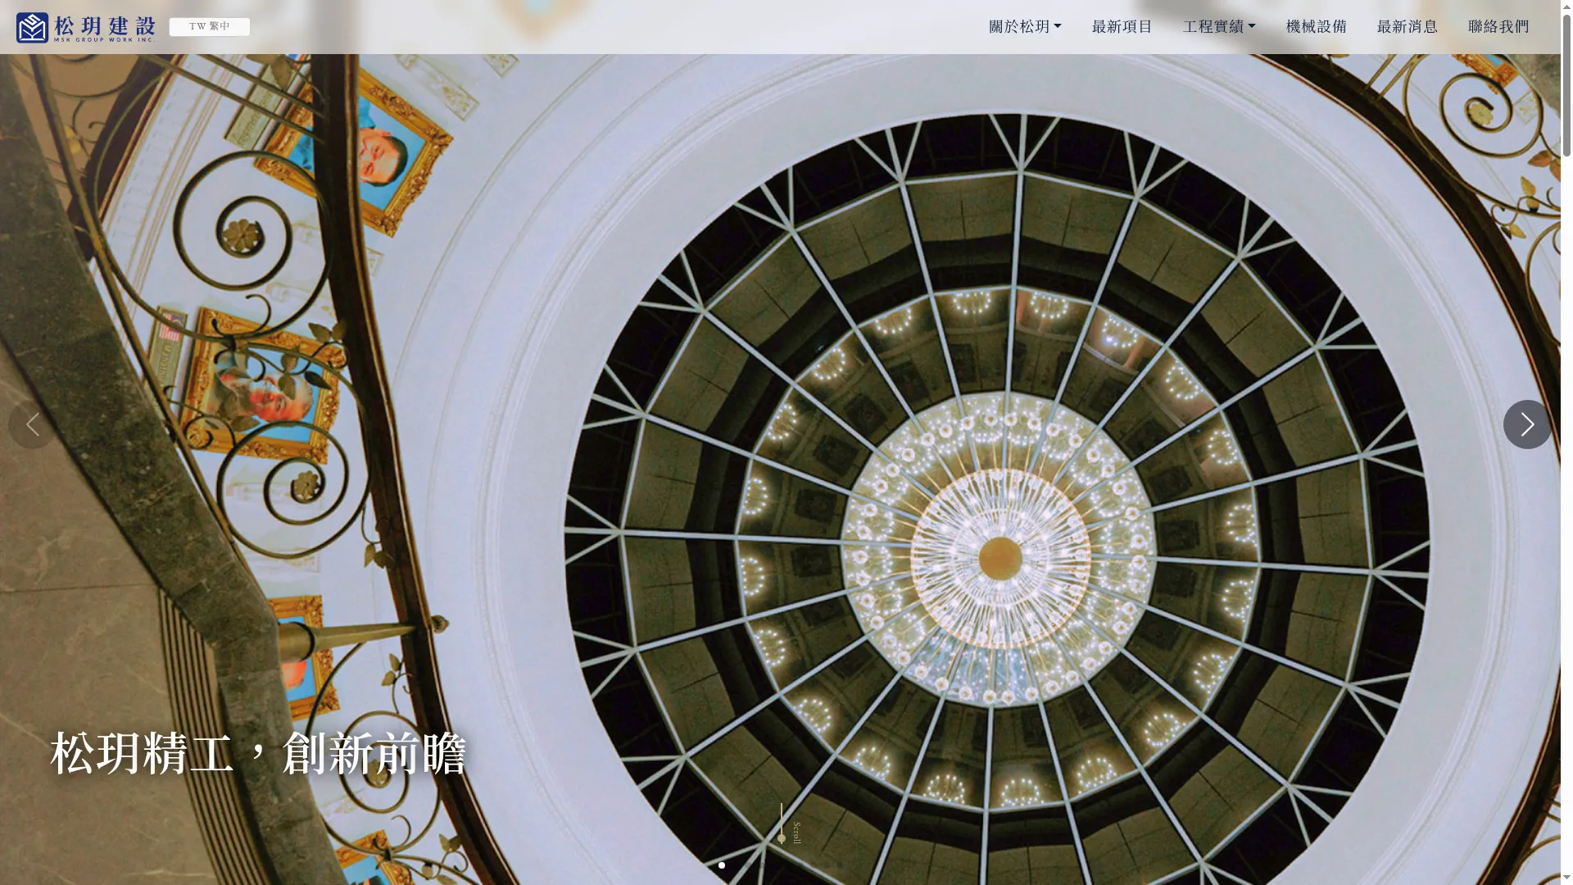Open the TW 繁中 language selector
The image size is (1573, 885).
click(x=210, y=27)
